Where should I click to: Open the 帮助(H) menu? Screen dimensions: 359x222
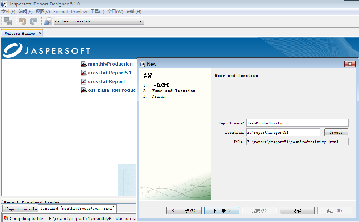tap(134, 12)
